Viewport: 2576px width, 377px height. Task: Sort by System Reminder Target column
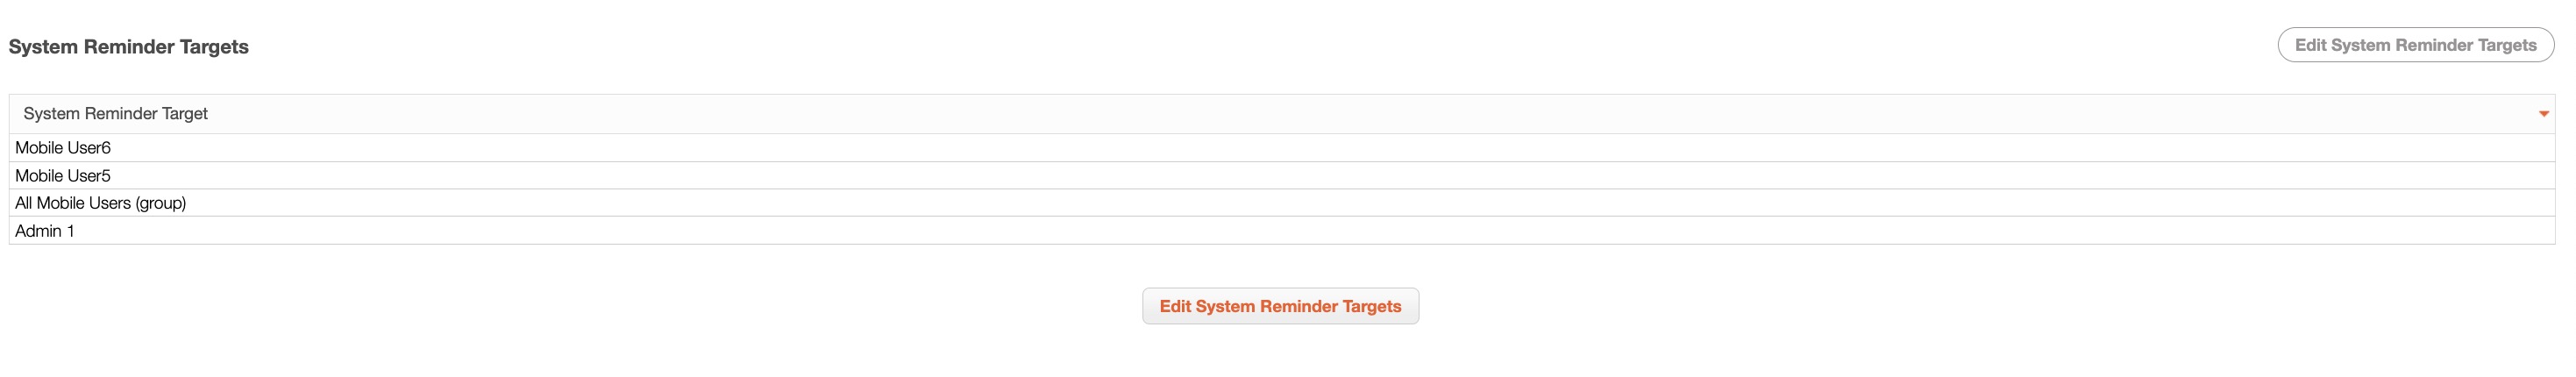(x=115, y=114)
